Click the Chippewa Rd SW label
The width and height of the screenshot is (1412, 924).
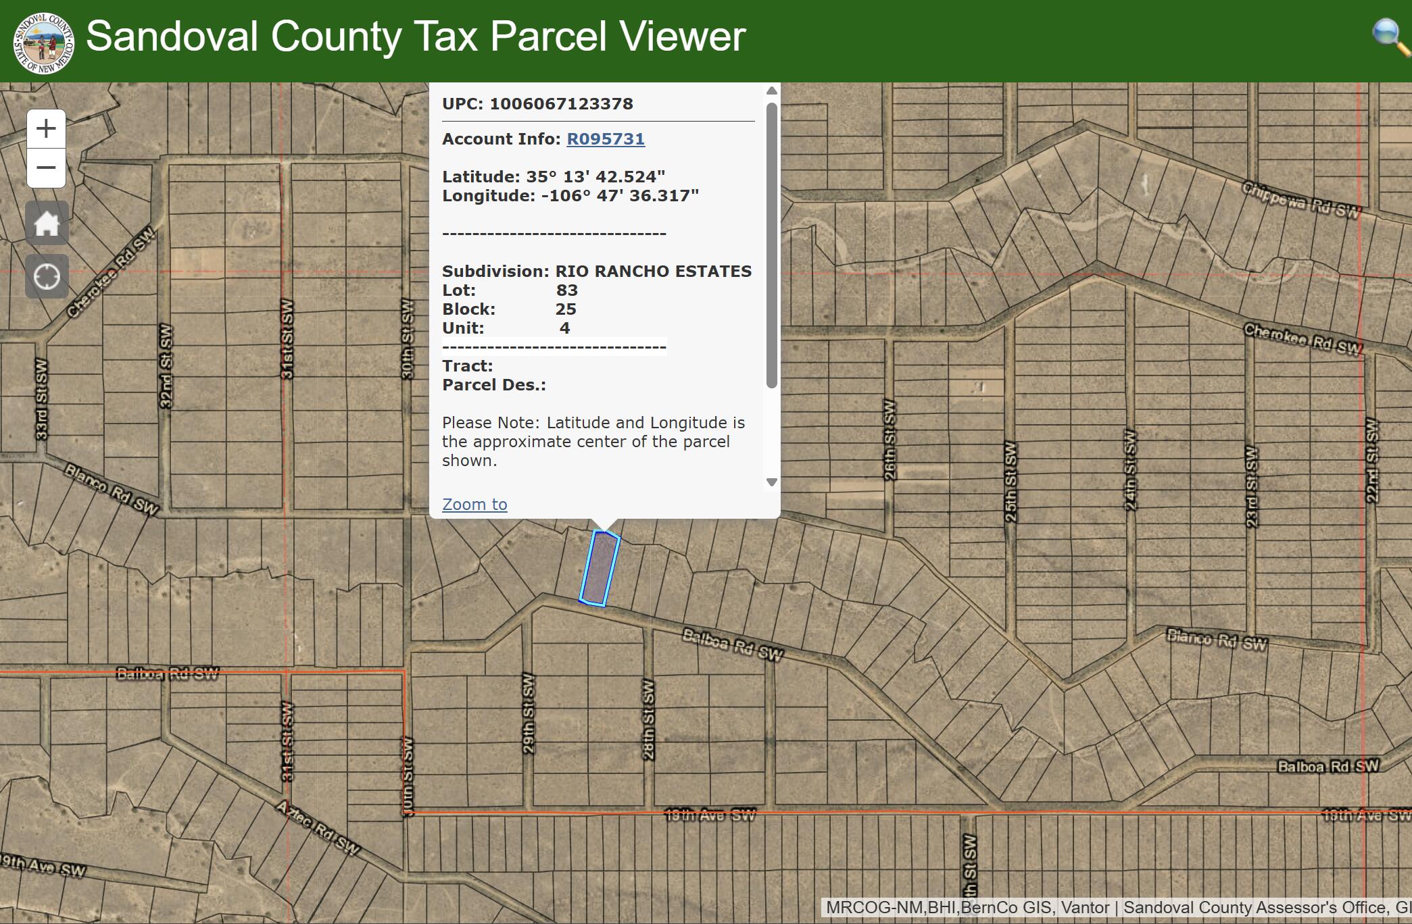[1300, 200]
